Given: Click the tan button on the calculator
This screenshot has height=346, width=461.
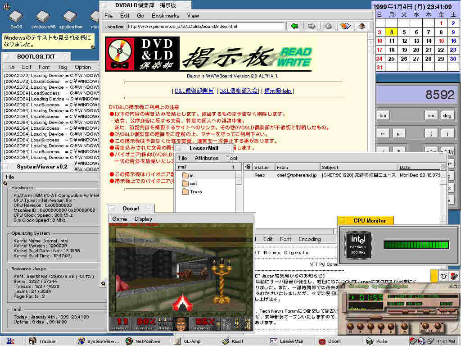Looking at the screenshot, I should pos(383,116).
